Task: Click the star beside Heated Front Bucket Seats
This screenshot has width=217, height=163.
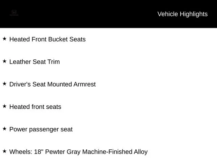Action: point(4,39)
